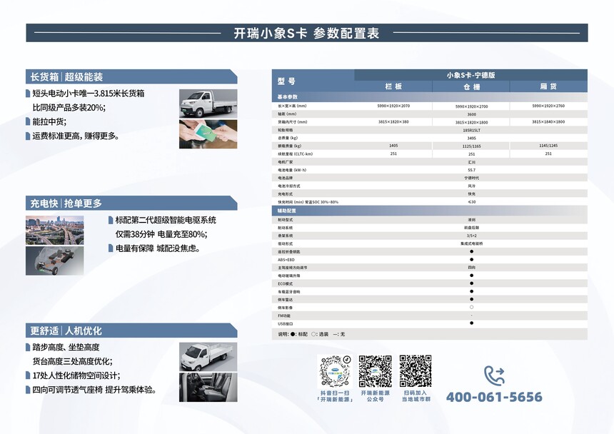Click the standard dot in 遥控折叠钥匙 row
Screen dimensions: 614x434
point(471,252)
